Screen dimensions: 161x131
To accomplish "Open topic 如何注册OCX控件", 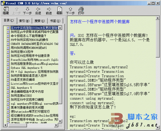I will pyautogui.click(x=22, y=52).
